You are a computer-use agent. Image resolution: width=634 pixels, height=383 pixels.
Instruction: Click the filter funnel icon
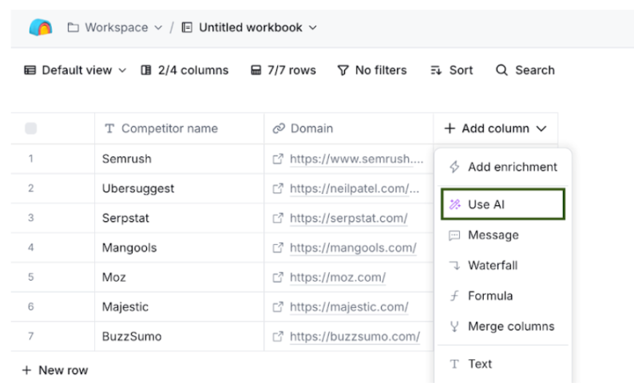[x=343, y=71]
